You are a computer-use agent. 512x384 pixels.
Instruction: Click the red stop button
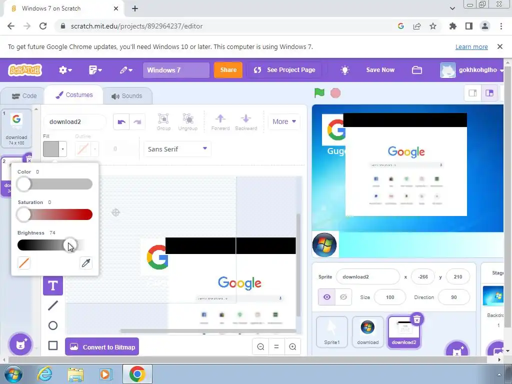[335, 93]
